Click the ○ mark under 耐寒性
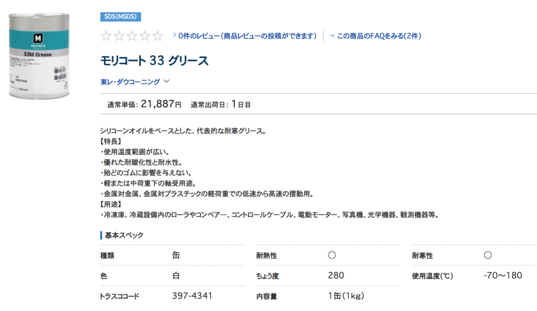The width and height of the screenshot is (537, 311). pyautogui.click(x=487, y=255)
